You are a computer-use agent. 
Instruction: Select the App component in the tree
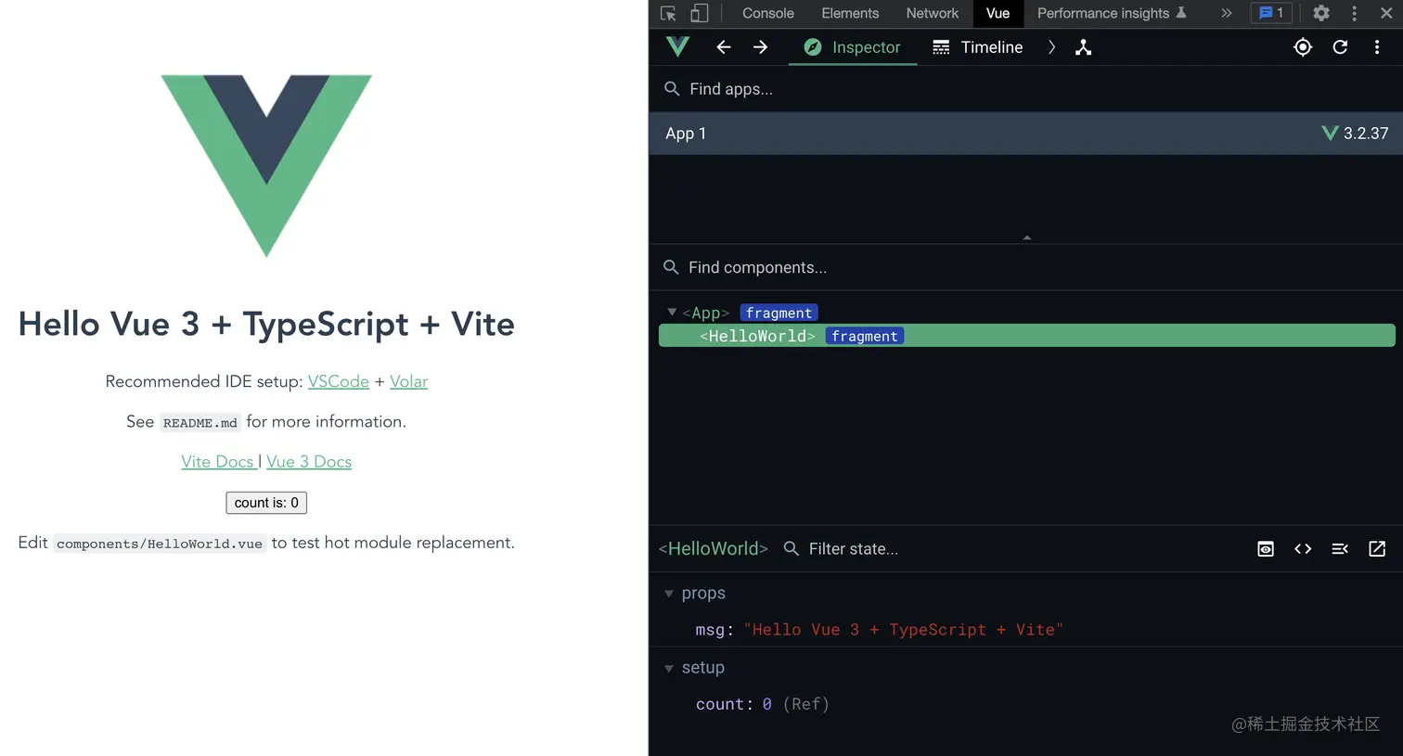click(x=706, y=314)
